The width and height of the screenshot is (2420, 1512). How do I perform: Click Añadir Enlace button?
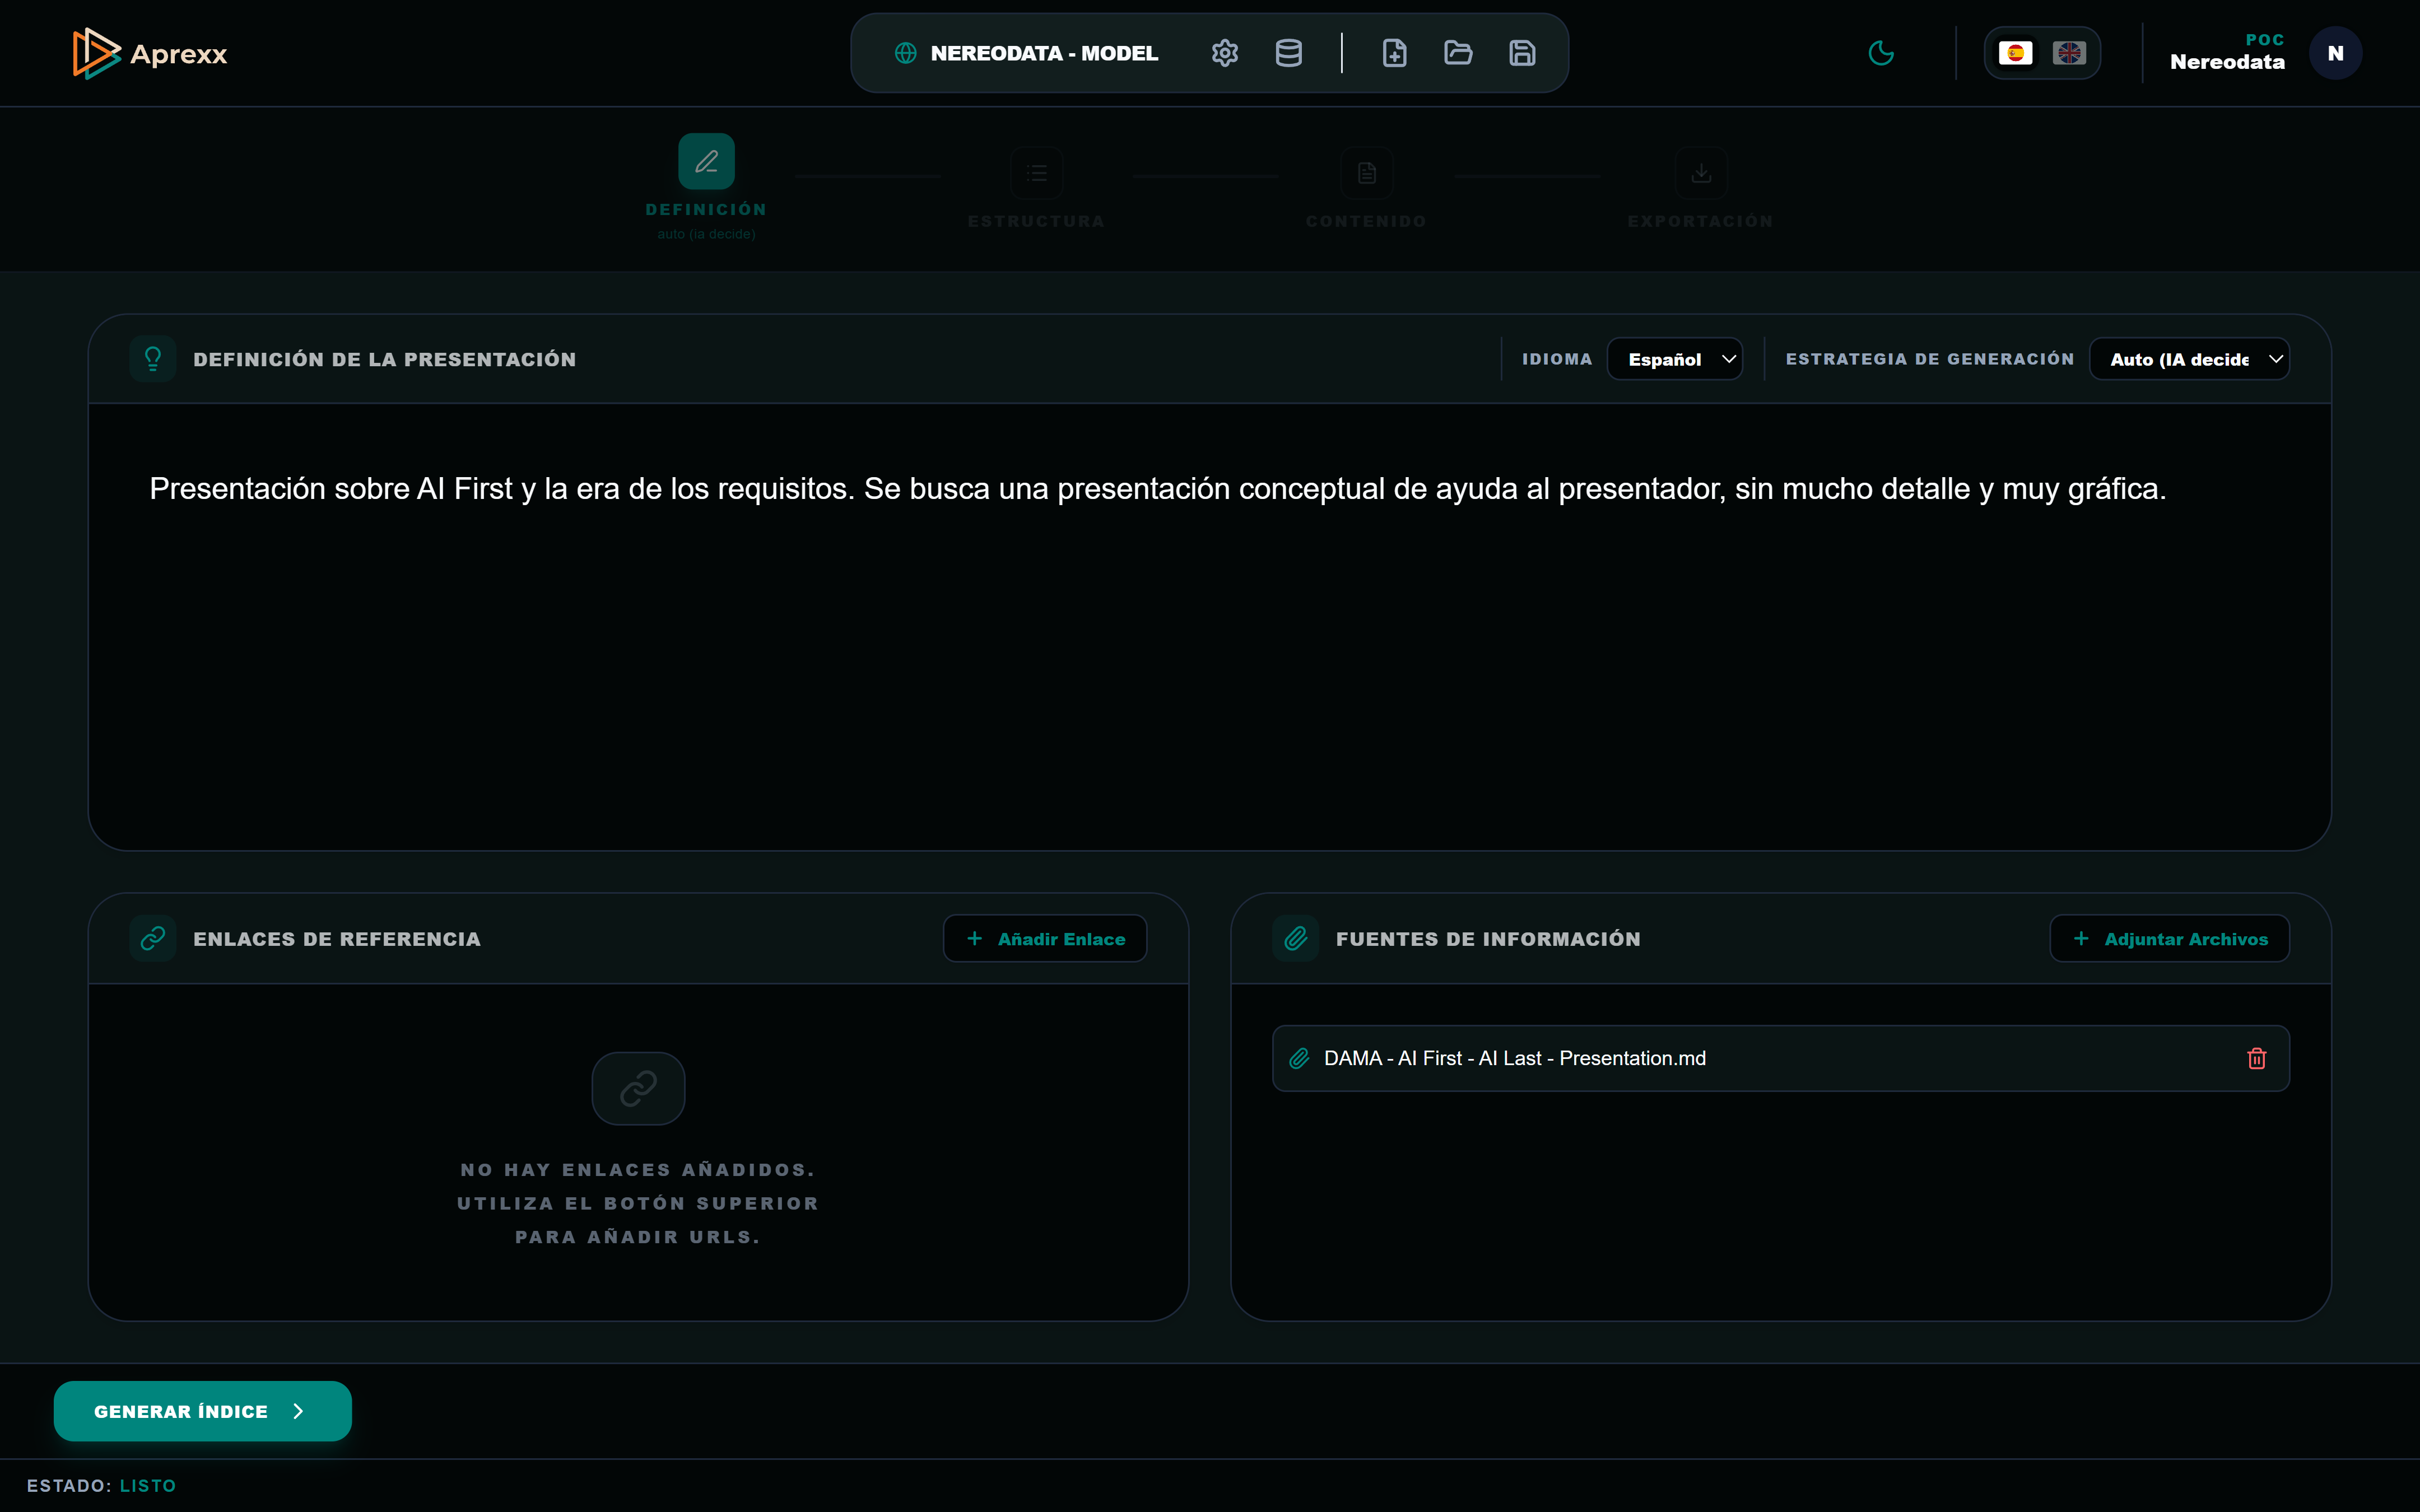click(1045, 938)
